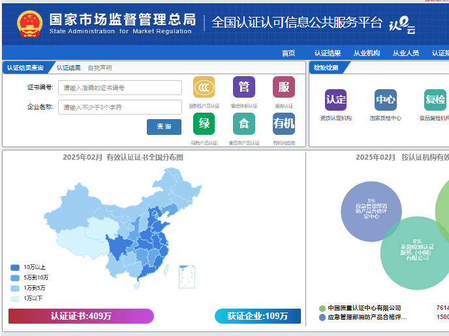
Task: Toggle the 1万到5万 legend swatch
Action: pos(15,288)
